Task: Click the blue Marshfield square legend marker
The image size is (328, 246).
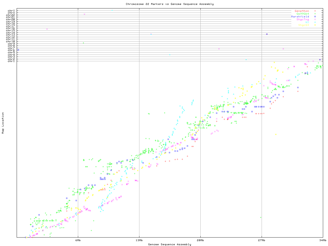Action: 315,17
